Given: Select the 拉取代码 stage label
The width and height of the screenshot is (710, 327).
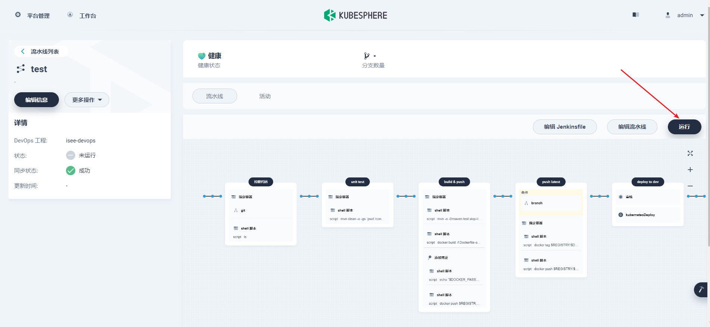Looking at the screenshot, I should [261, 182].
